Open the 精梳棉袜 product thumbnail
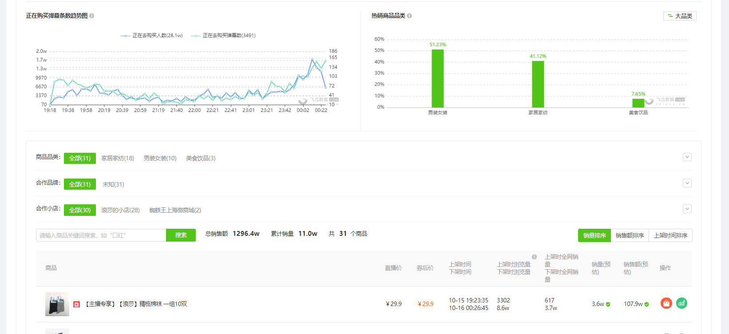This screenshot has width=729, height=334. pos(57,304)
